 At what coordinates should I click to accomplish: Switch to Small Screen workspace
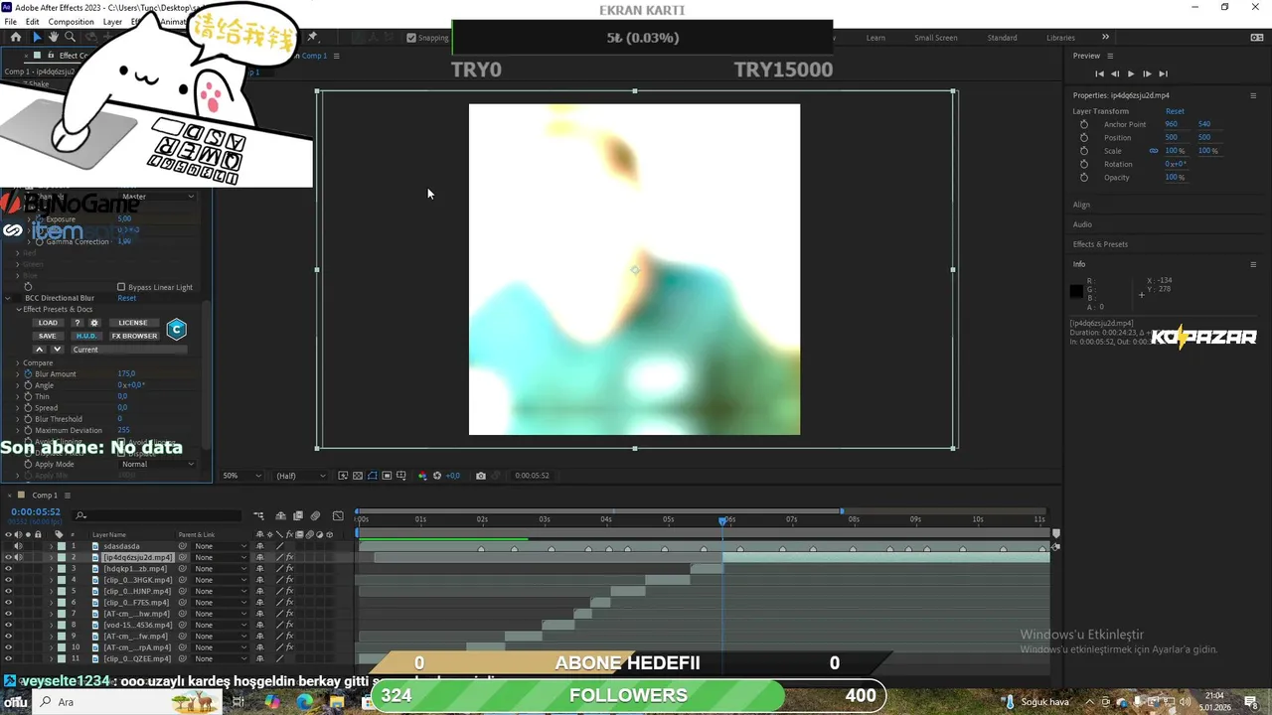coord(936,38)
